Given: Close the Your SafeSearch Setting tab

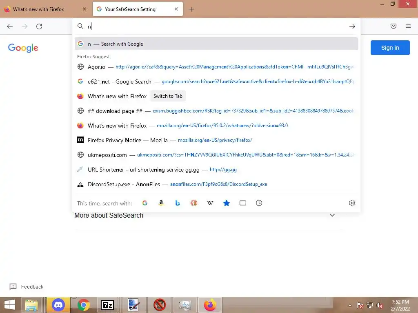Looking at the screenshot, I should [176, 9].
